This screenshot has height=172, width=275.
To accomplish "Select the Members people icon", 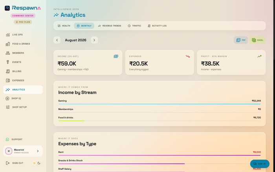I will coord(8,53).
